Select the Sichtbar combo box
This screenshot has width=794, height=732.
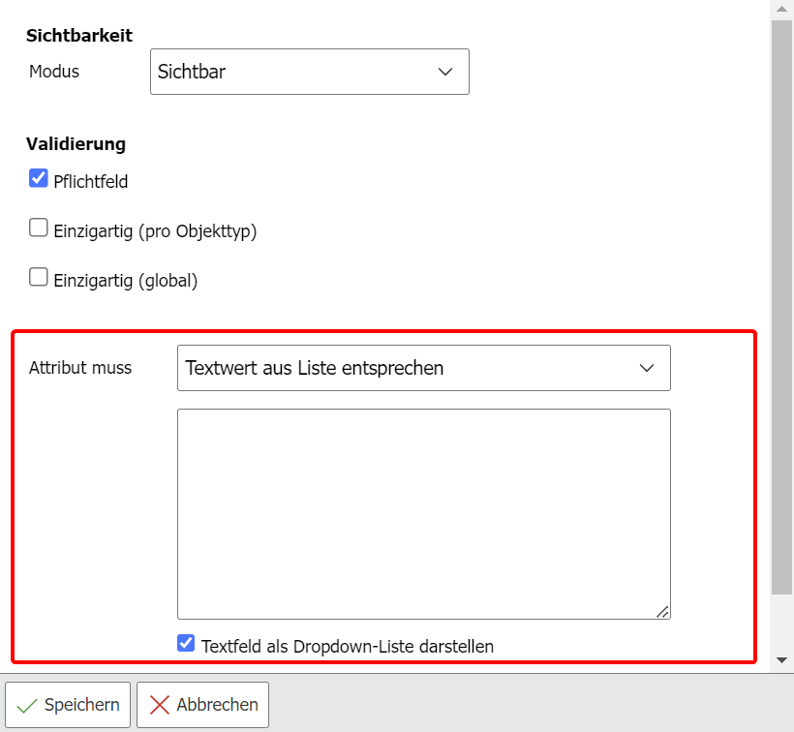(309, 72)
